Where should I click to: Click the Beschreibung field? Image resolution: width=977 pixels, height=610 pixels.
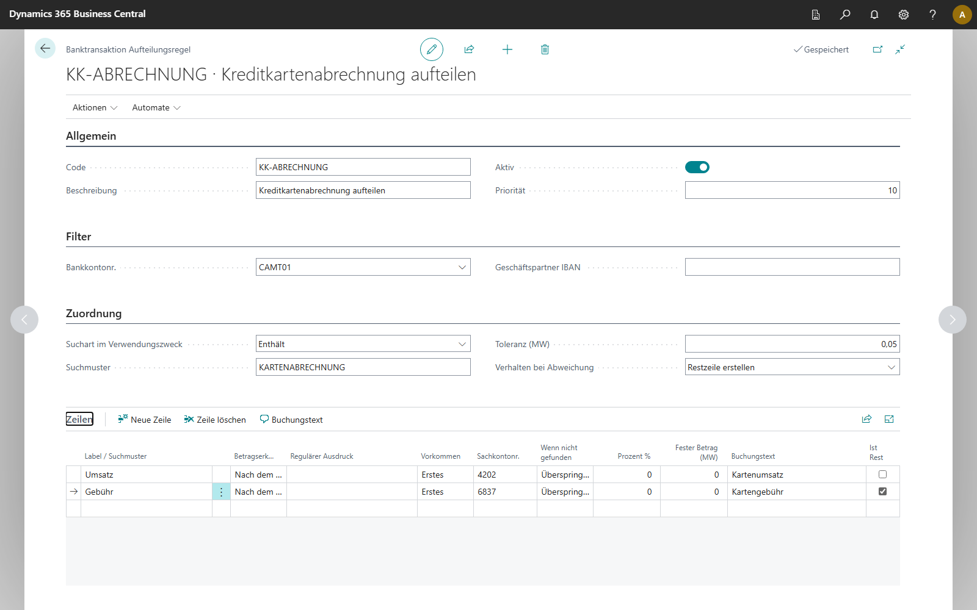pyautogui.click(x=363, y=190)
